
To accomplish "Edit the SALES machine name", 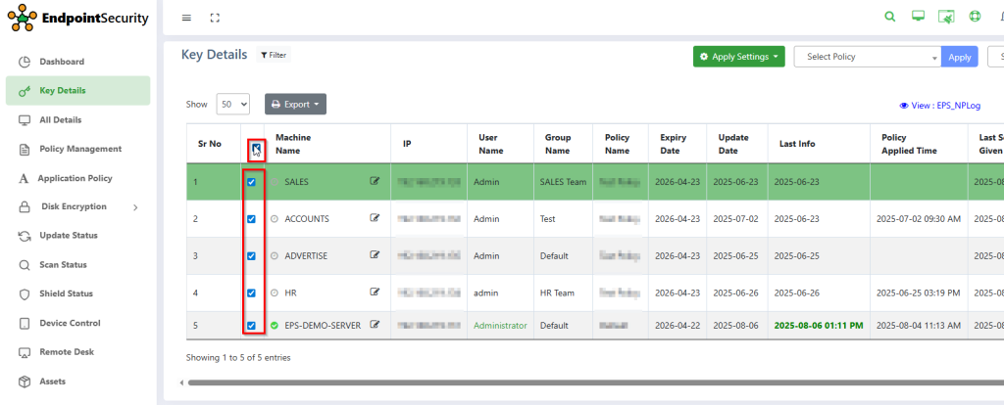I will pos(375,182).
